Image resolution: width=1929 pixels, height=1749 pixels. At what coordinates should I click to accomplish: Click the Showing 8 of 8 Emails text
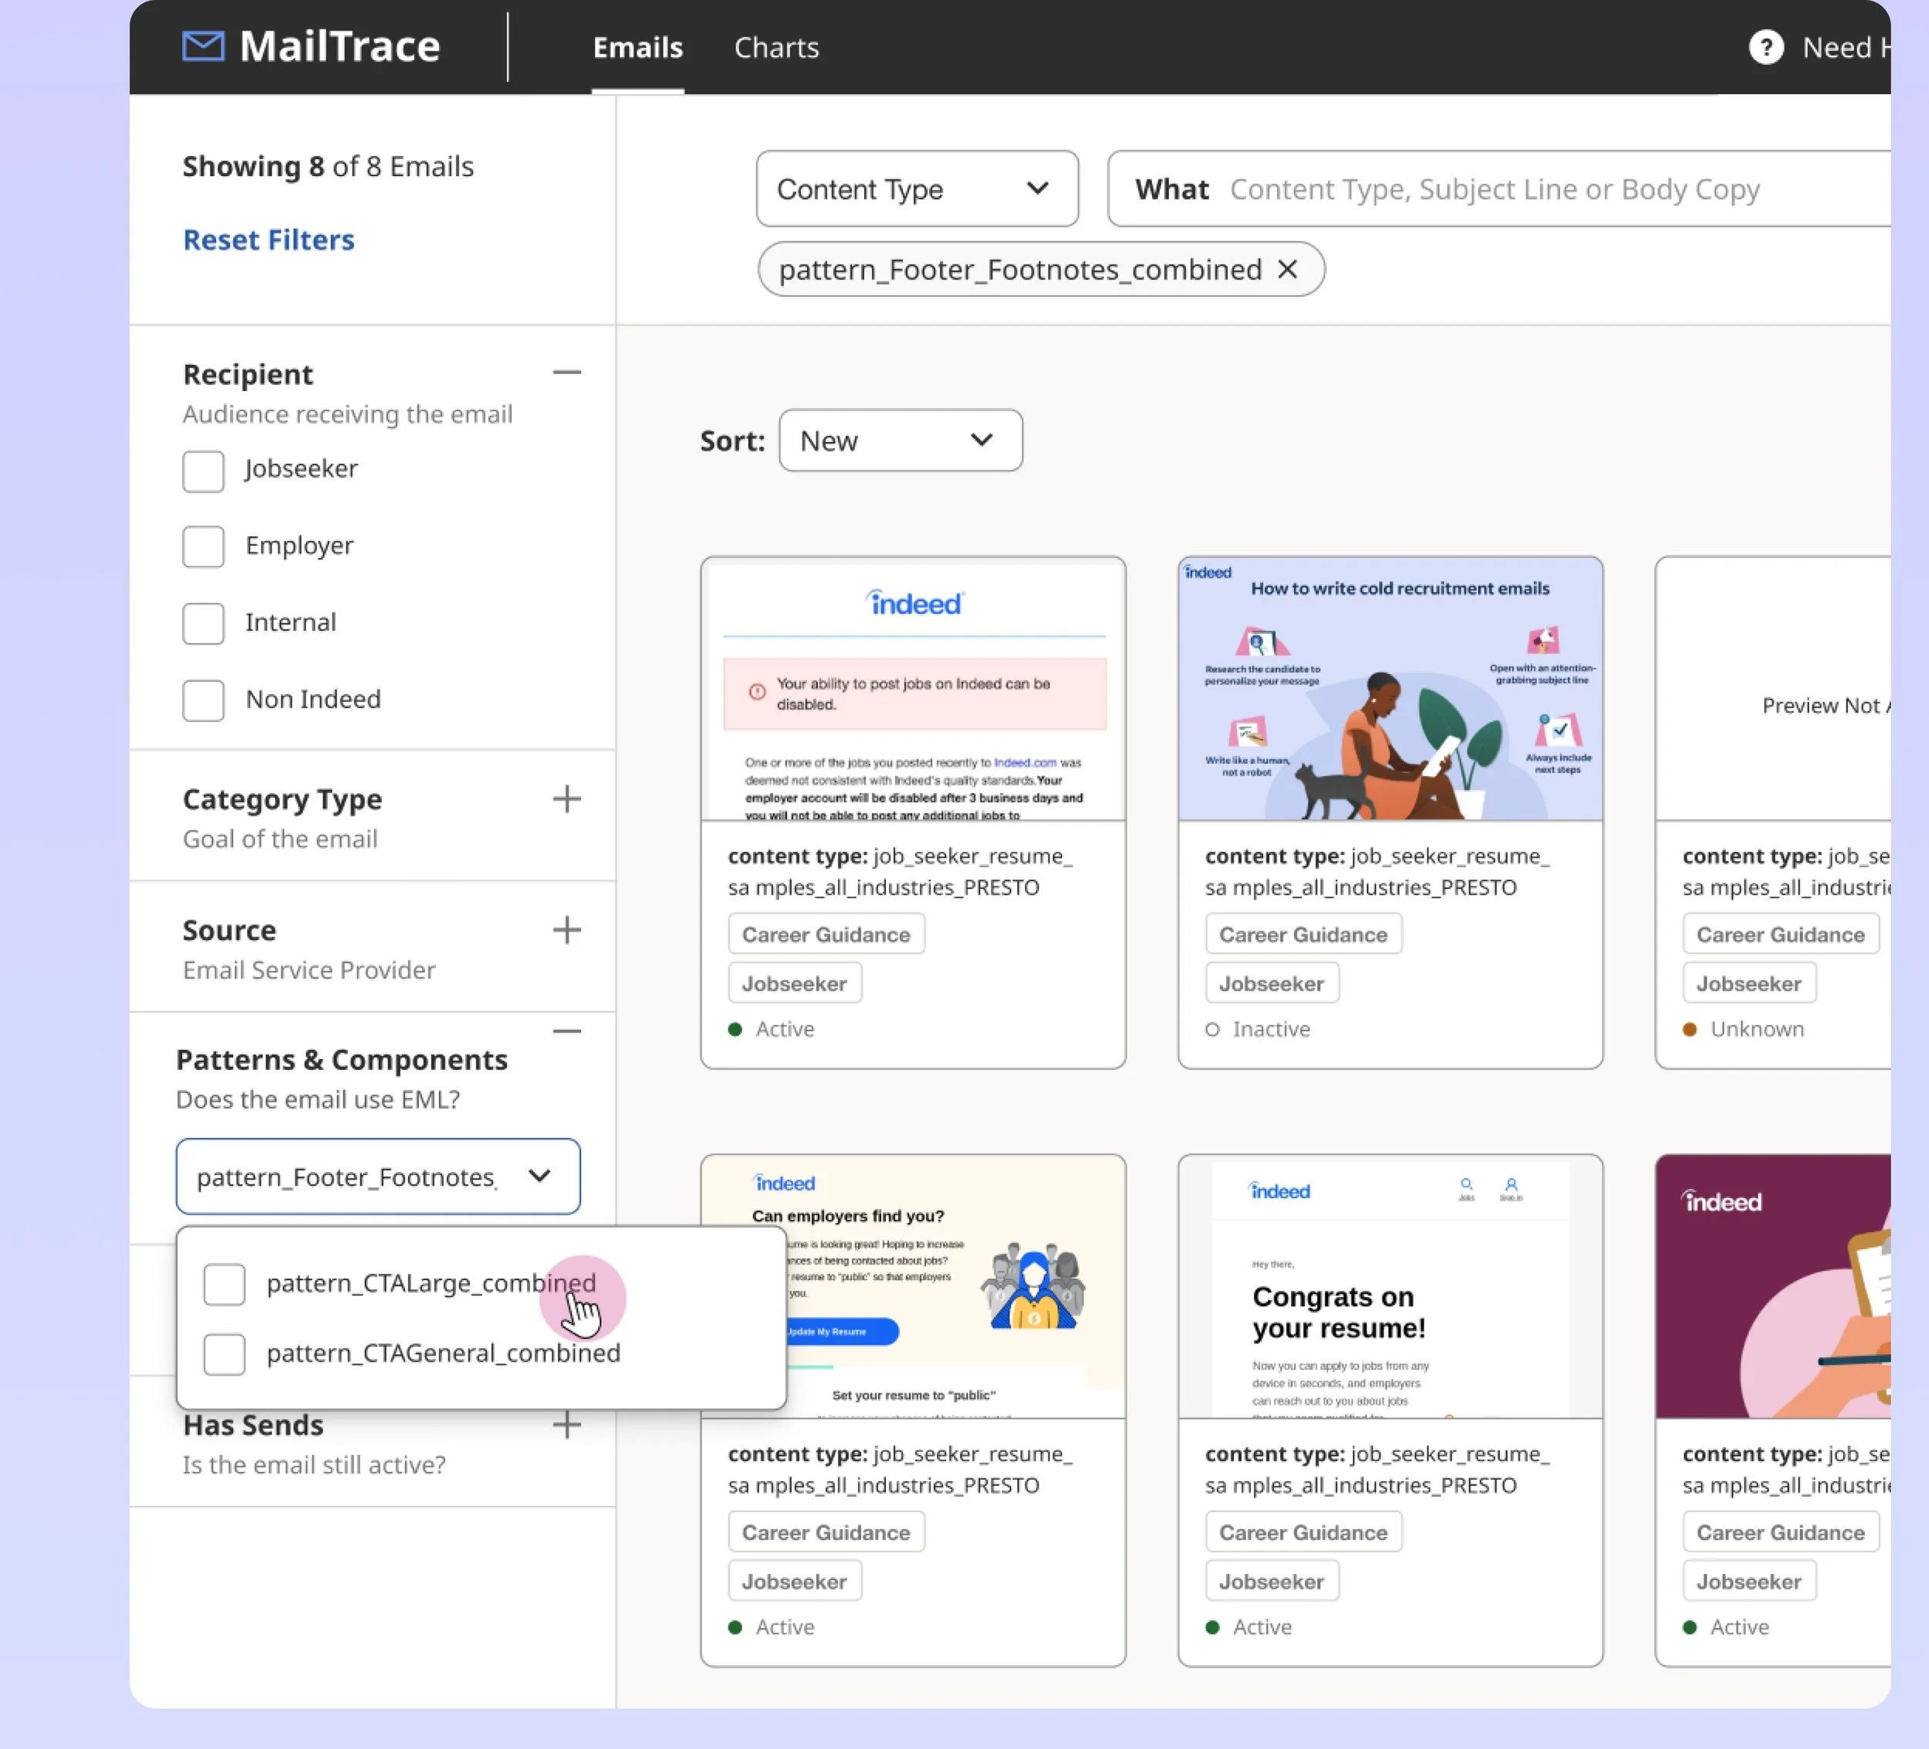pyautogui.click(x=328, y=167)
